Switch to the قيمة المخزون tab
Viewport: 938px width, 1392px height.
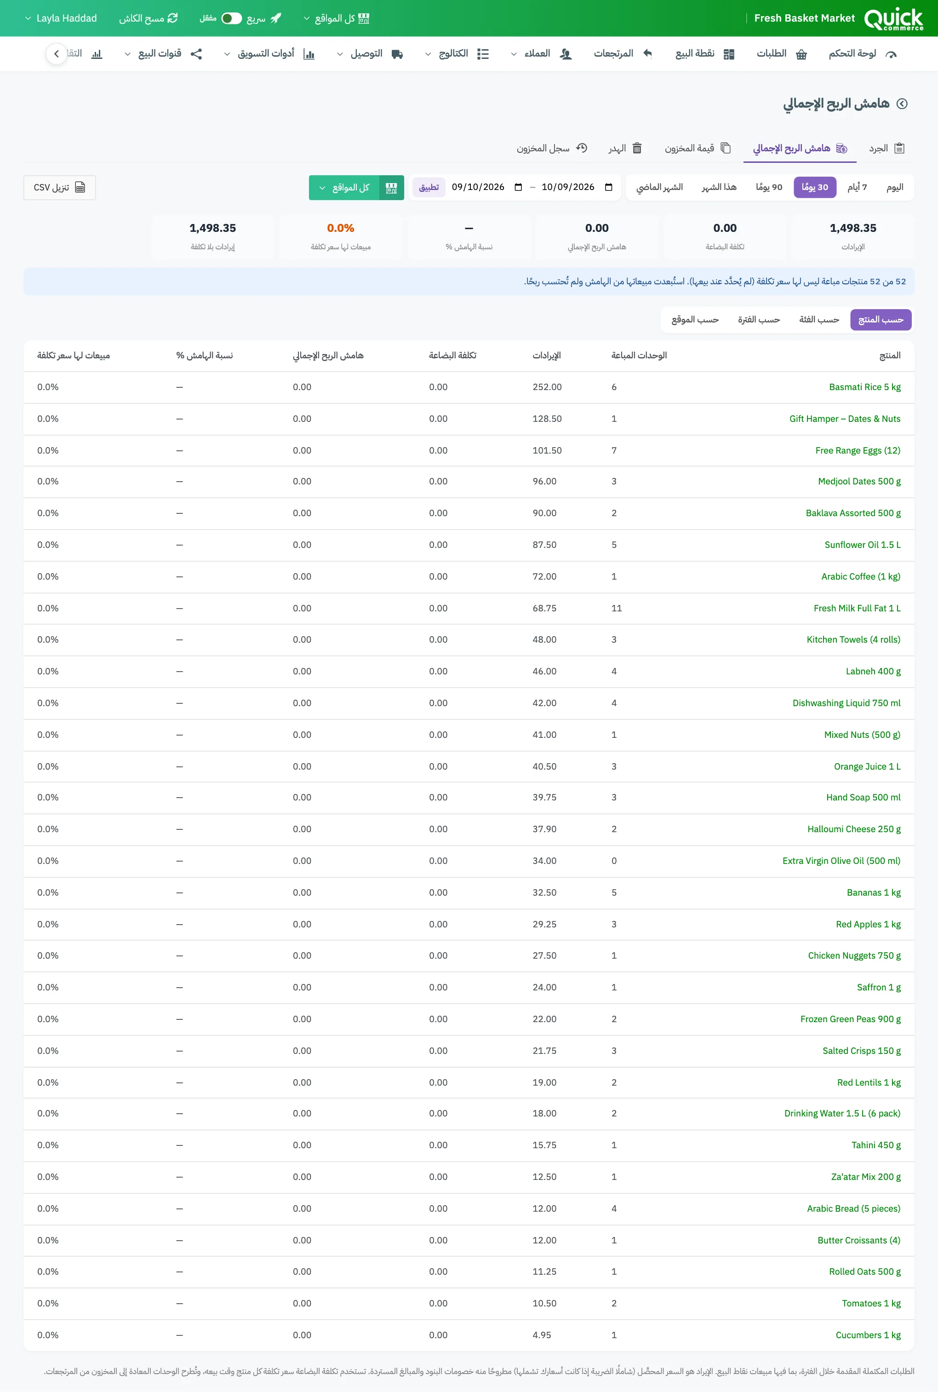point(698,149)
